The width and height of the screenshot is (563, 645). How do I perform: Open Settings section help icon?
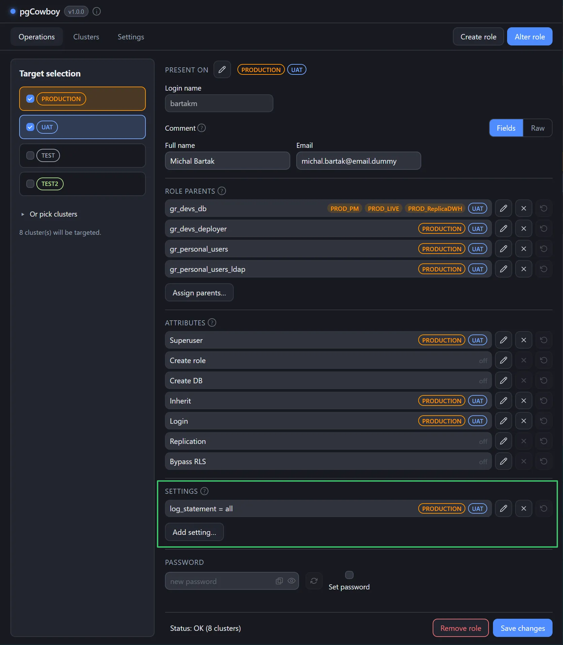[204, 491]
